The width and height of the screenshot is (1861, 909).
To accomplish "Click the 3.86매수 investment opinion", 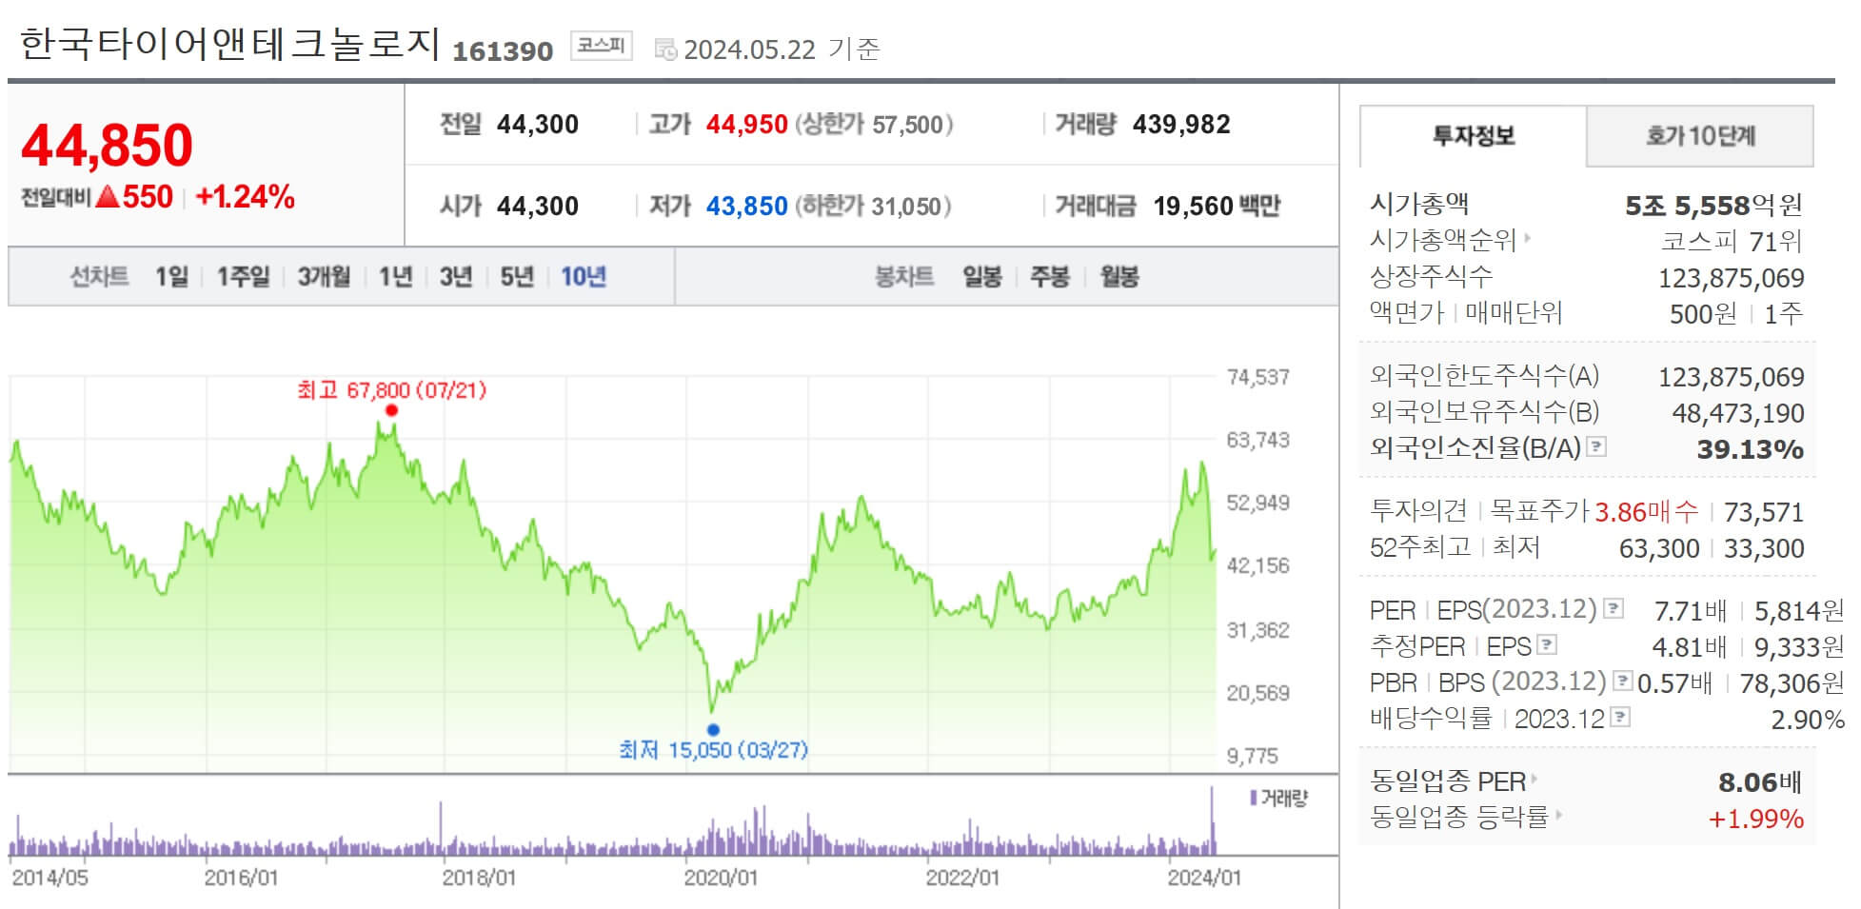I will point(1646,512).
